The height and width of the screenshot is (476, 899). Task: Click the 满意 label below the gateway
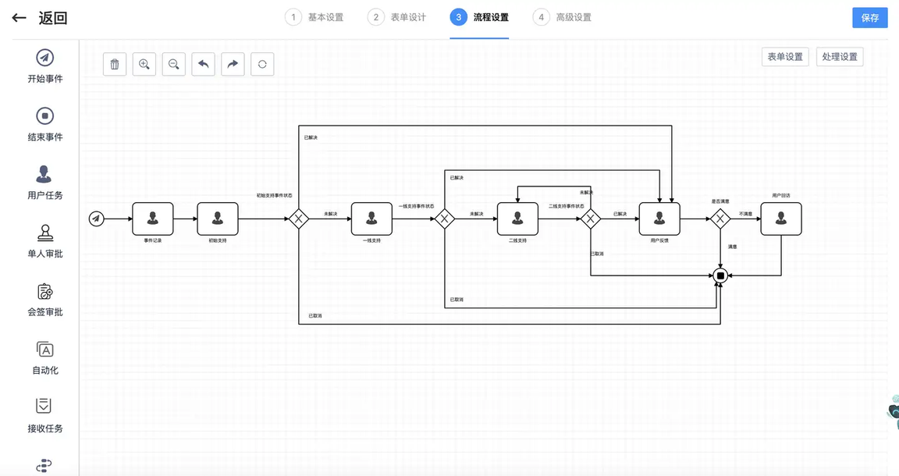click(732, 247)
